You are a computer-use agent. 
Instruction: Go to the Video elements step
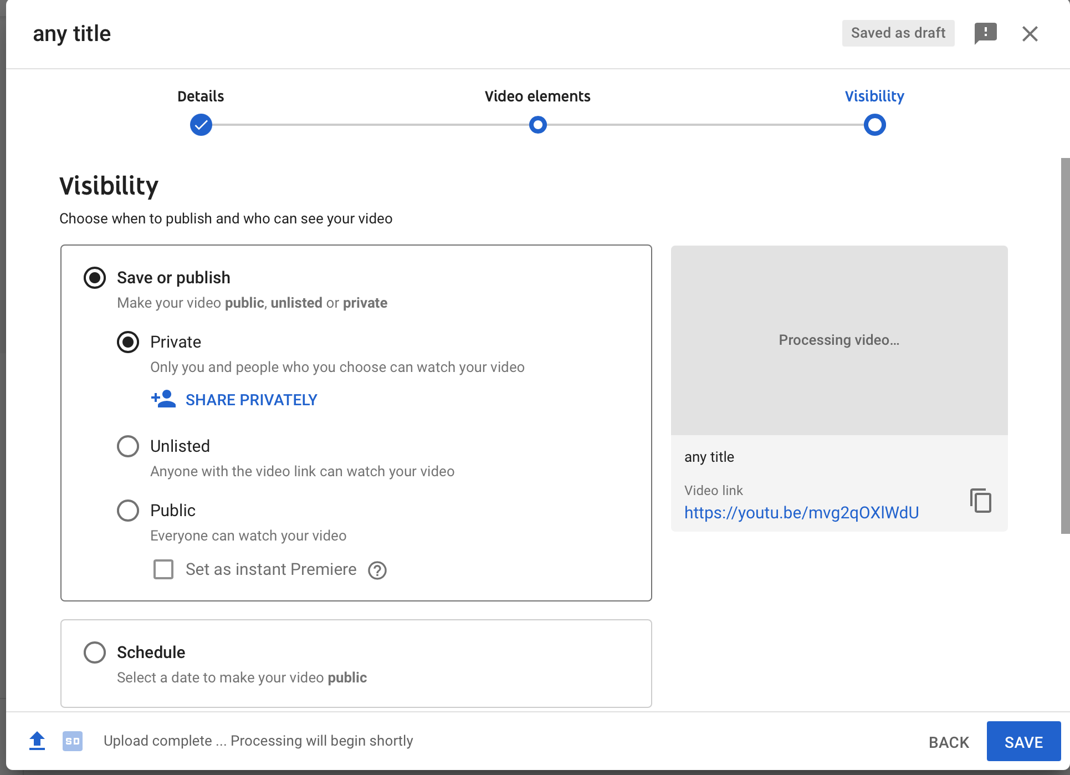(x=537, y=96)
